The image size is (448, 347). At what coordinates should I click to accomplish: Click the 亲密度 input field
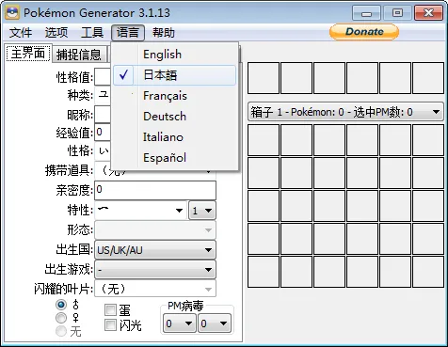[x=155, y=190]
